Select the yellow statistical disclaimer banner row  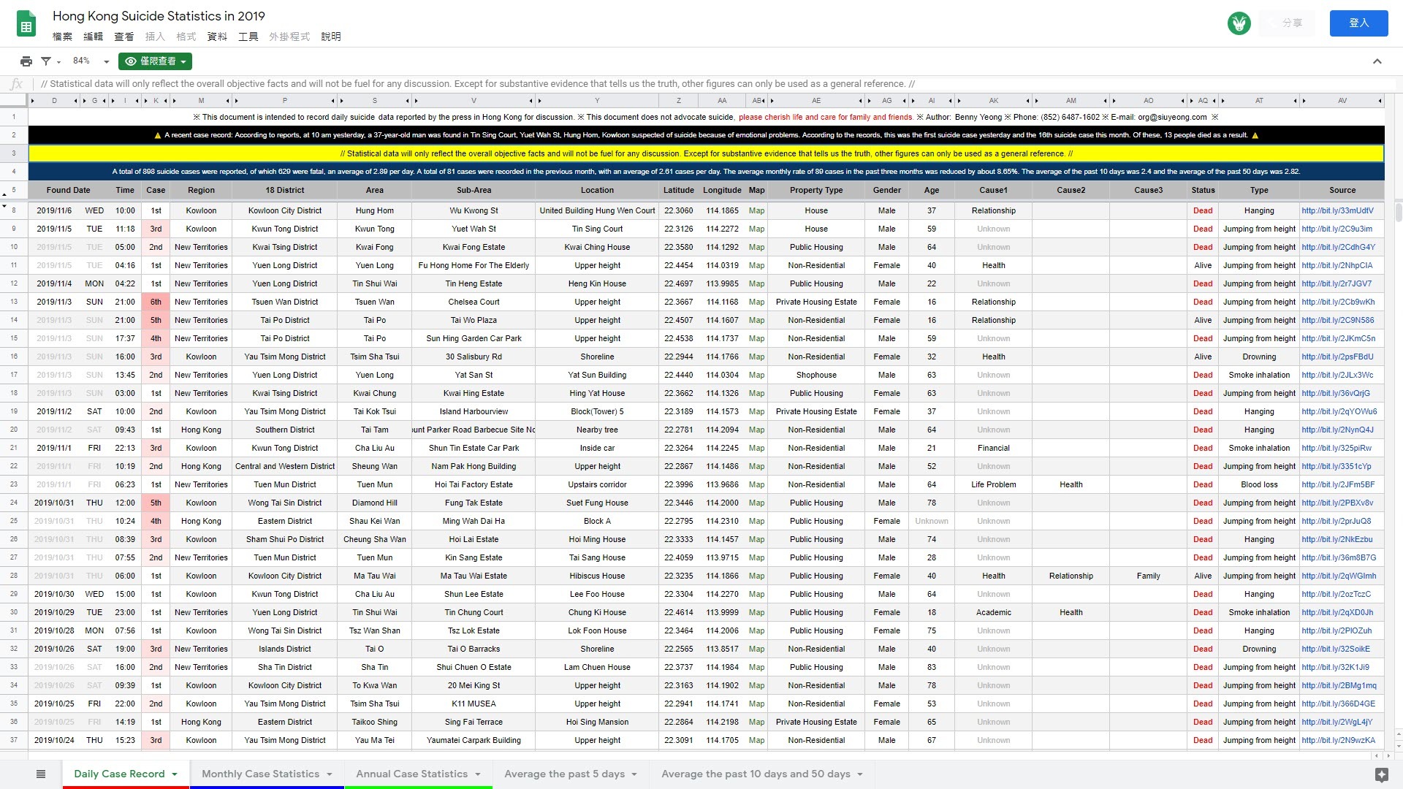706,153
